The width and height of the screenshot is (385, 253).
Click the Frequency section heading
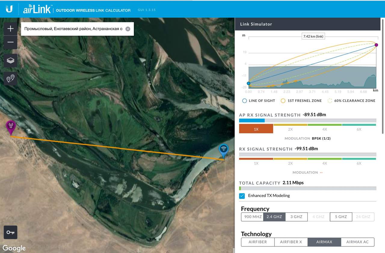[255, 209]
